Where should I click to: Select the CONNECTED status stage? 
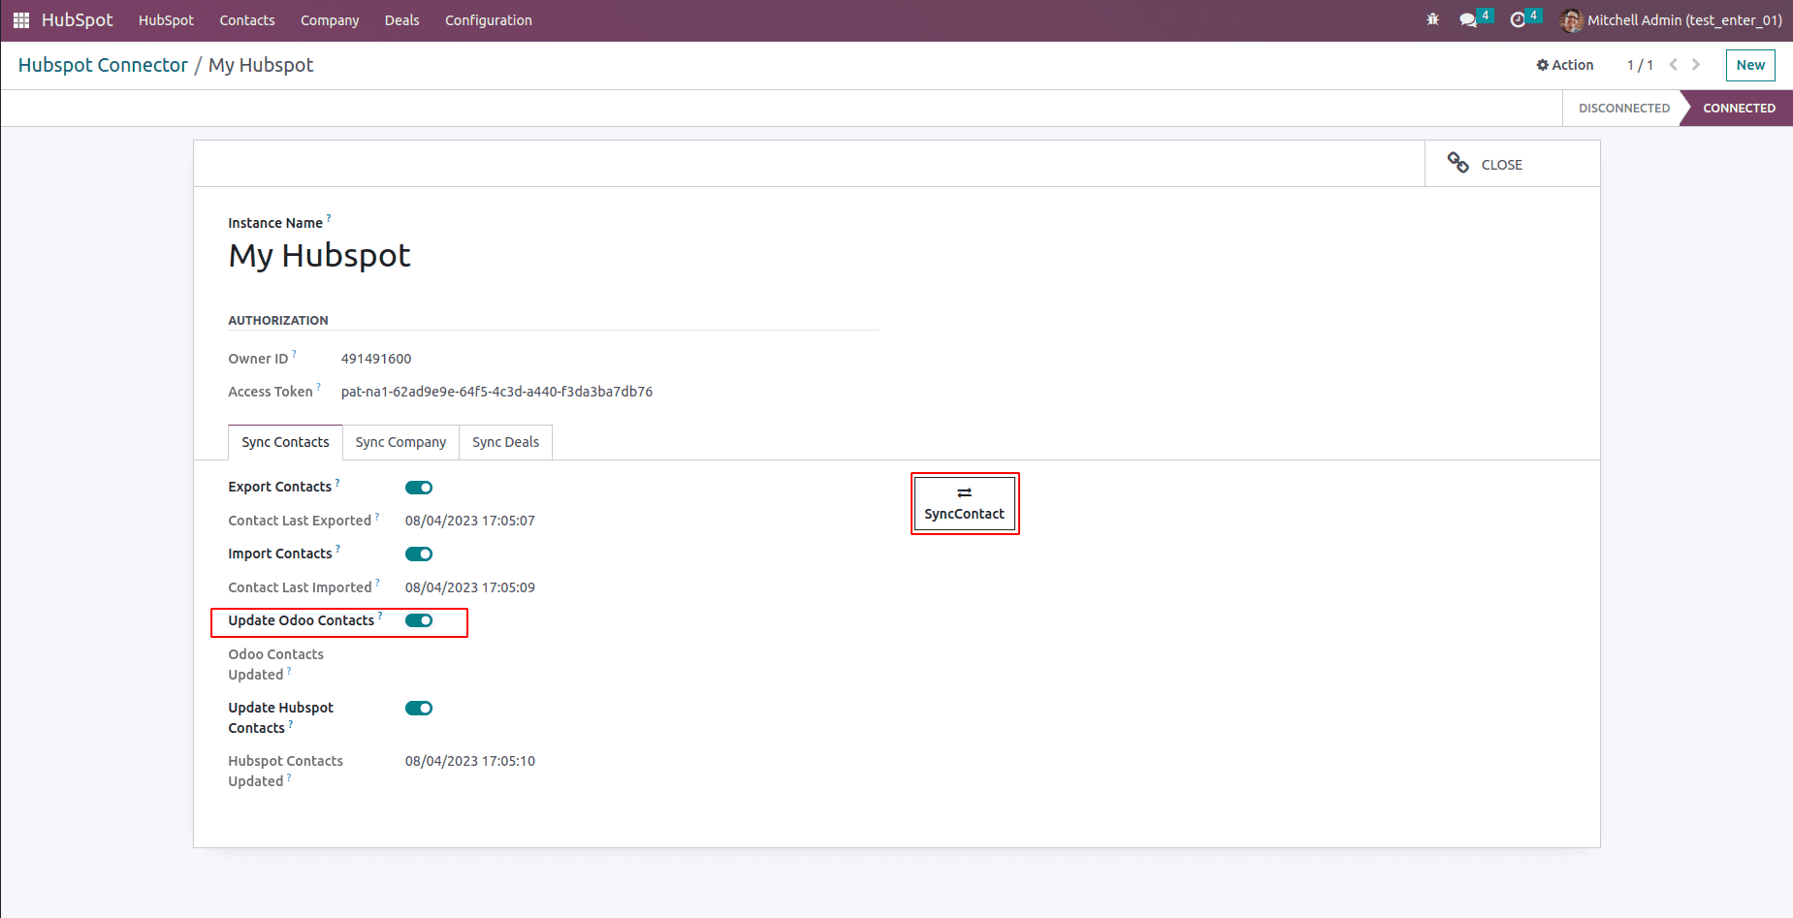[1739, 108]
